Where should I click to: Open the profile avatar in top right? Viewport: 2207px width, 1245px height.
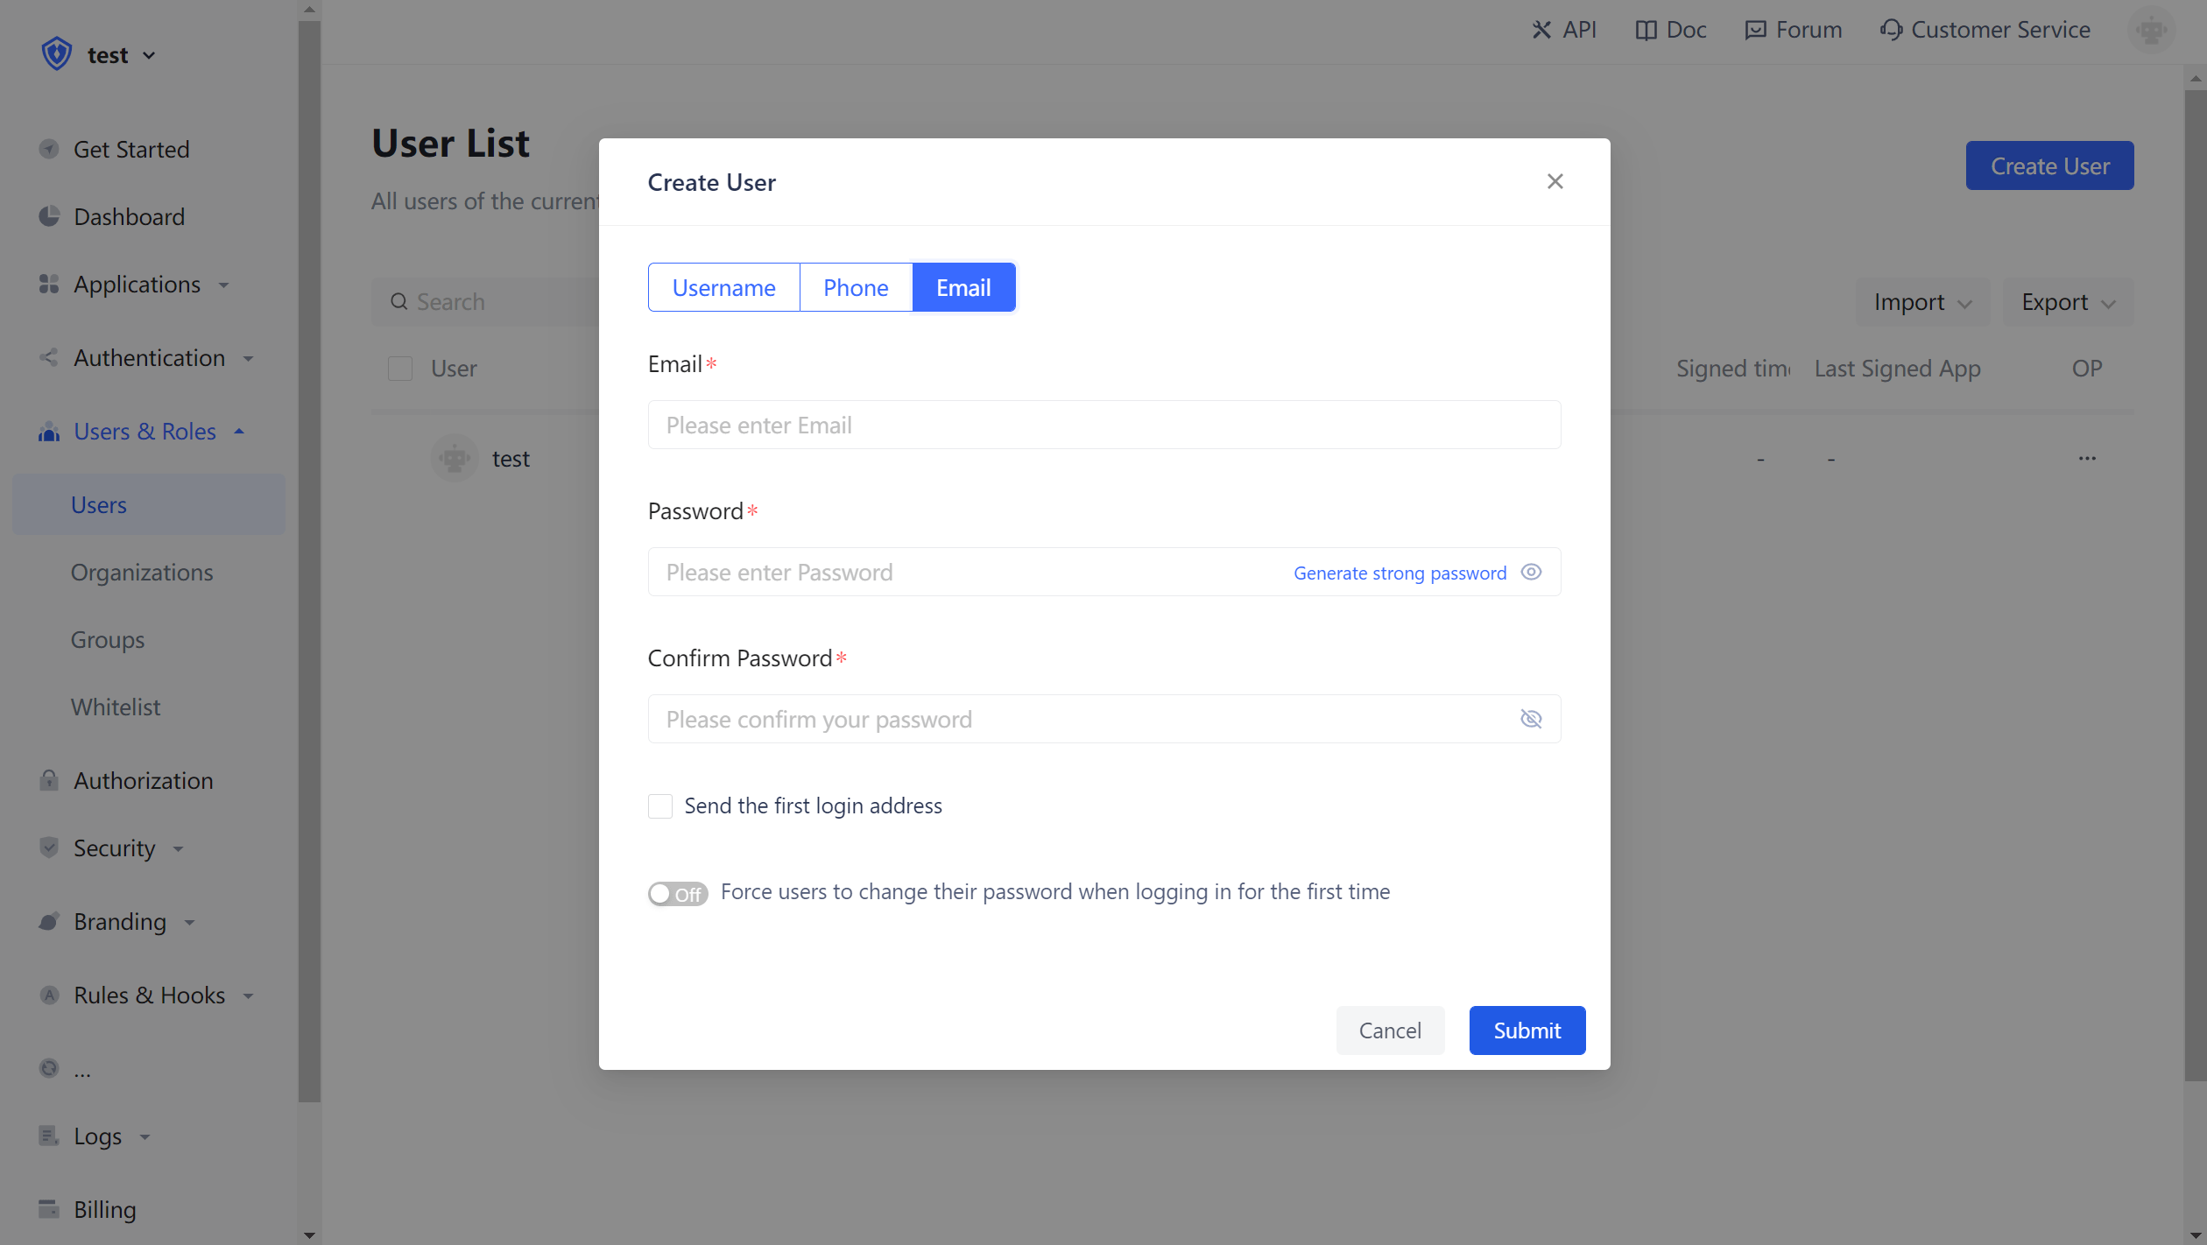click(x=2150, y=30)
